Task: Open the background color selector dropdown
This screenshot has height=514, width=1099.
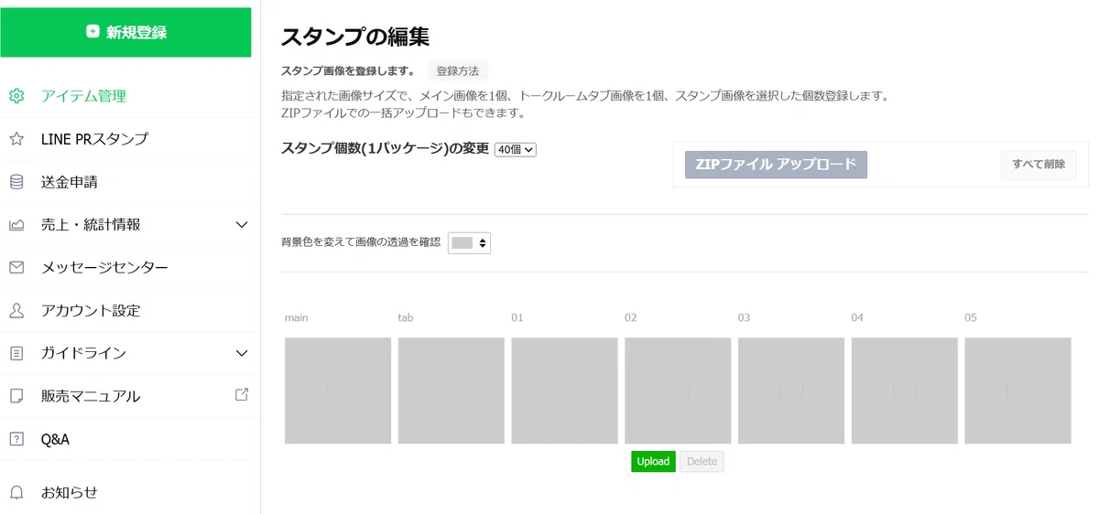Action: coord(469,242)
